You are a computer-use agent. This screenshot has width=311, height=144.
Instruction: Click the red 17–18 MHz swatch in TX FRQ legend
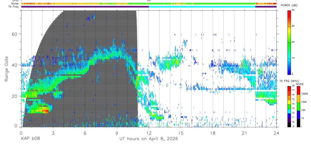(289, 88)
